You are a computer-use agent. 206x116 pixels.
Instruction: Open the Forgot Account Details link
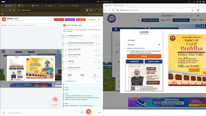pyautogui.click(x=136, y=48)
